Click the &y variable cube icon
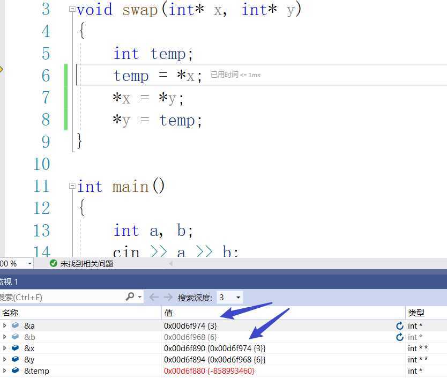 16,359
